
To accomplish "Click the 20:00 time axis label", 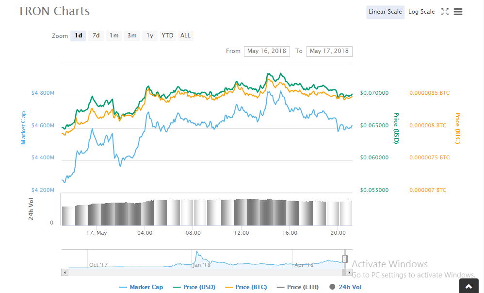I will pyautogui.click(x=338, y=233).
